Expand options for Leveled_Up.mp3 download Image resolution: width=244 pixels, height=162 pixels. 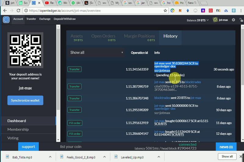(x=159, y=157)
